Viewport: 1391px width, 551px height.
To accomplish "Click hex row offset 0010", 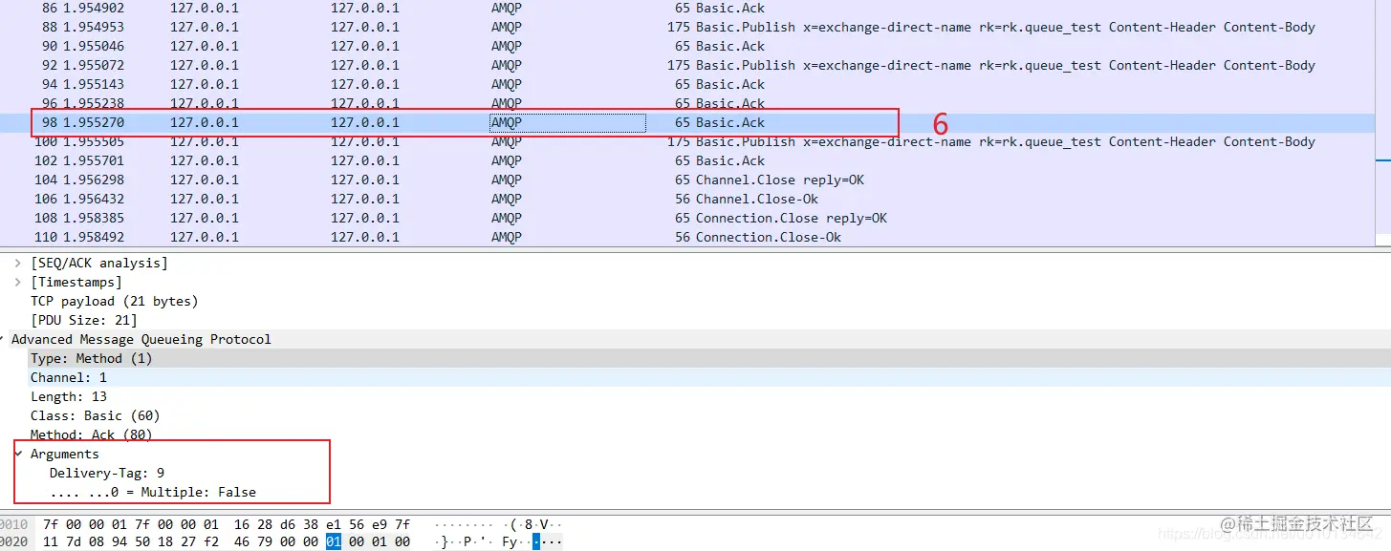I will [13, 523].
